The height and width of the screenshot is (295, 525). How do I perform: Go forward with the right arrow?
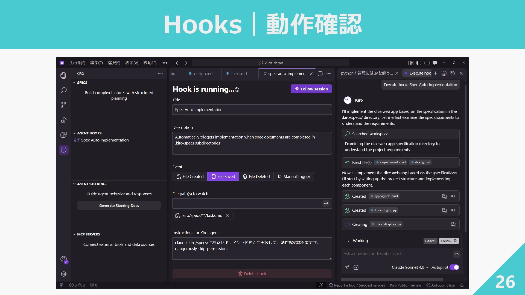185,63
